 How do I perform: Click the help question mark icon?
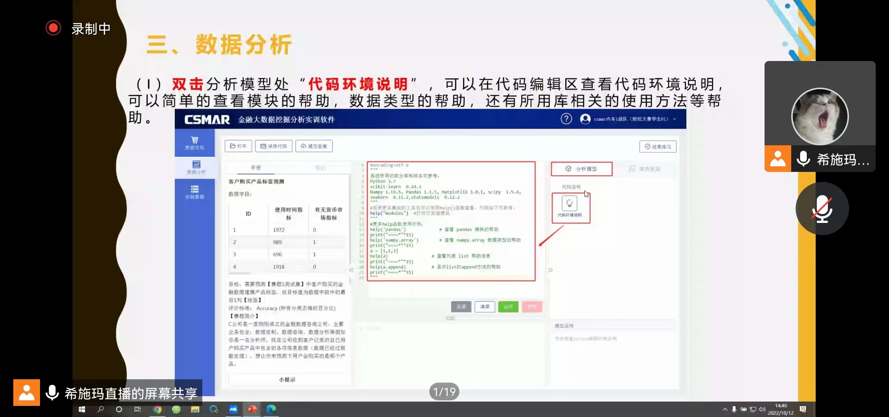click(x=566, y=119)
